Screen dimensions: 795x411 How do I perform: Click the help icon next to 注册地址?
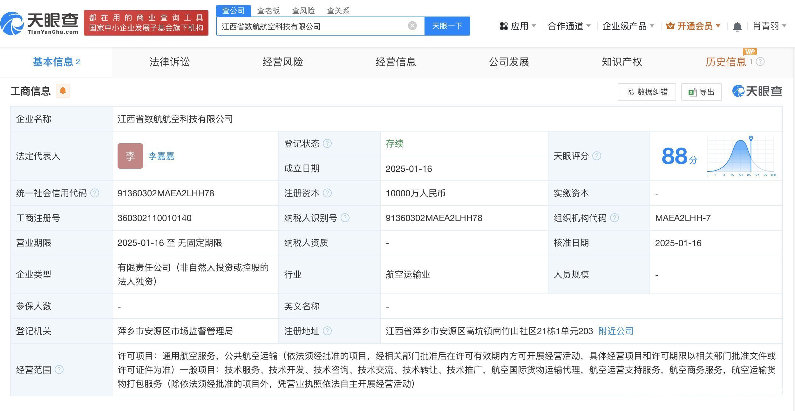point(327,331)
